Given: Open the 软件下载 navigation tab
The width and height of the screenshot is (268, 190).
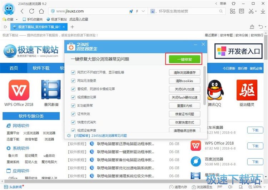Looking at the screenshot, I should 41,68.
